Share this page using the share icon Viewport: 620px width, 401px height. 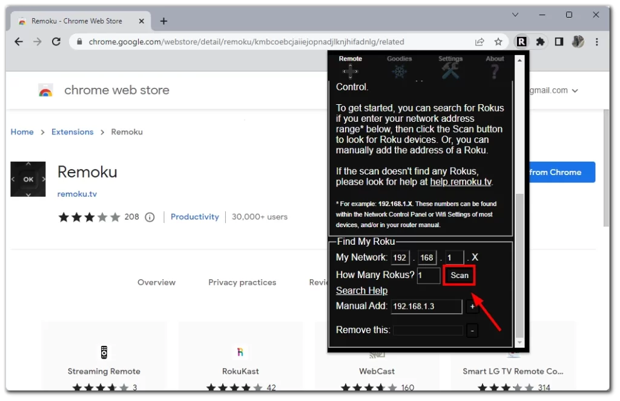(x=480, y=42)
